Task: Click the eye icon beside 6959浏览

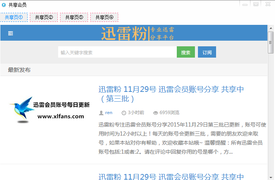Action: coord(156,113)
